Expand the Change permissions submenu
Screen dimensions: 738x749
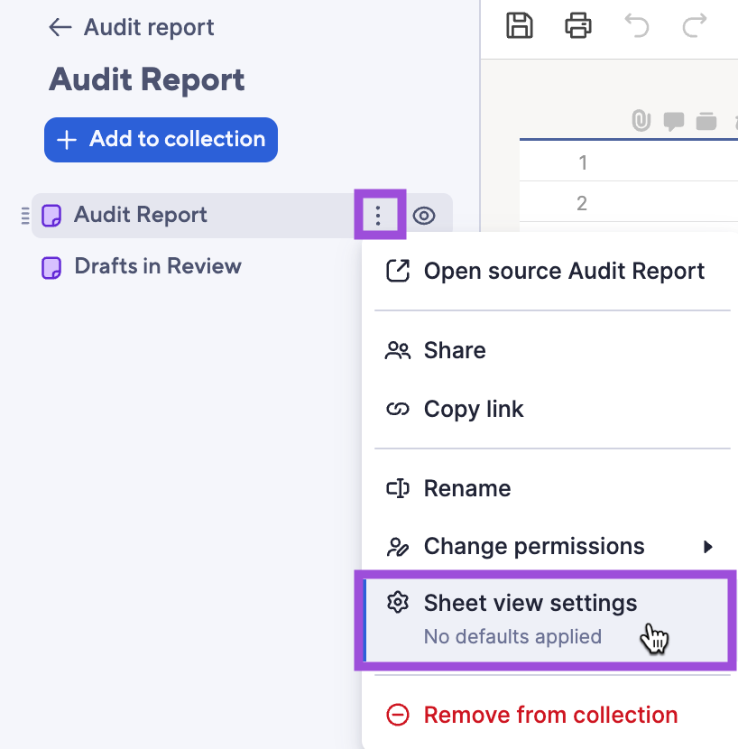(534, 546)
